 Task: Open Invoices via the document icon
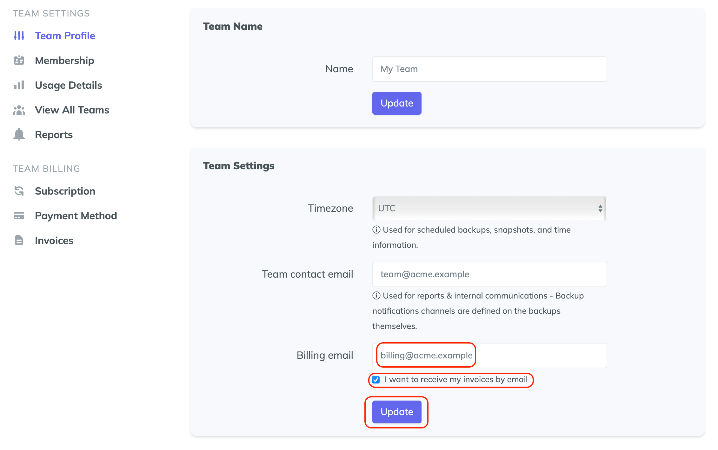tap(19, 241)
